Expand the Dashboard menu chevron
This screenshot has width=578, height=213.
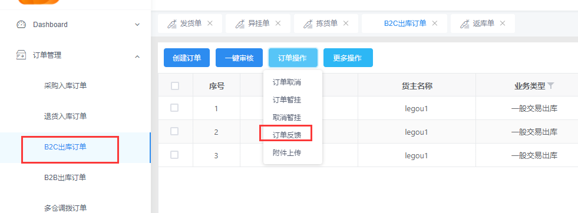(x=137, y=25)
